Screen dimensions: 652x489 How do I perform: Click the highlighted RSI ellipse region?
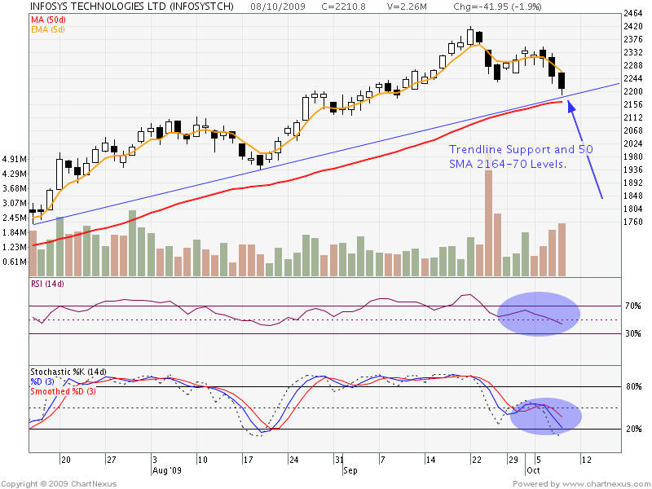coord(540,312)
